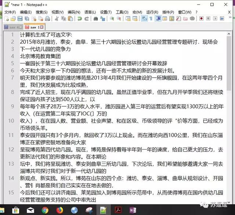The height and width of the screenshot is (215, 235).
Task: Click the text 计算机生成了可选文字
Action: click(x=46, y=35)
